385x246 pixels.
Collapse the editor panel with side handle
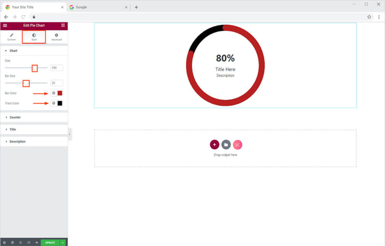[x=70, y=134]
